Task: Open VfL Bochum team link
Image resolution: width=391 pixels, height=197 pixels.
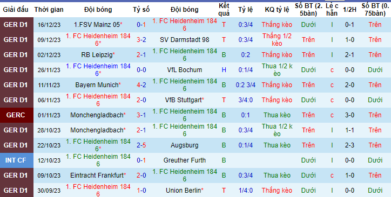Action: pos(185,70)
